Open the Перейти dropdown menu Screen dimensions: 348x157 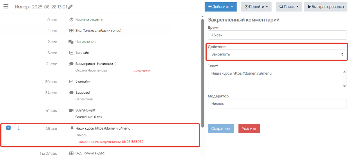tap(256, 7)
